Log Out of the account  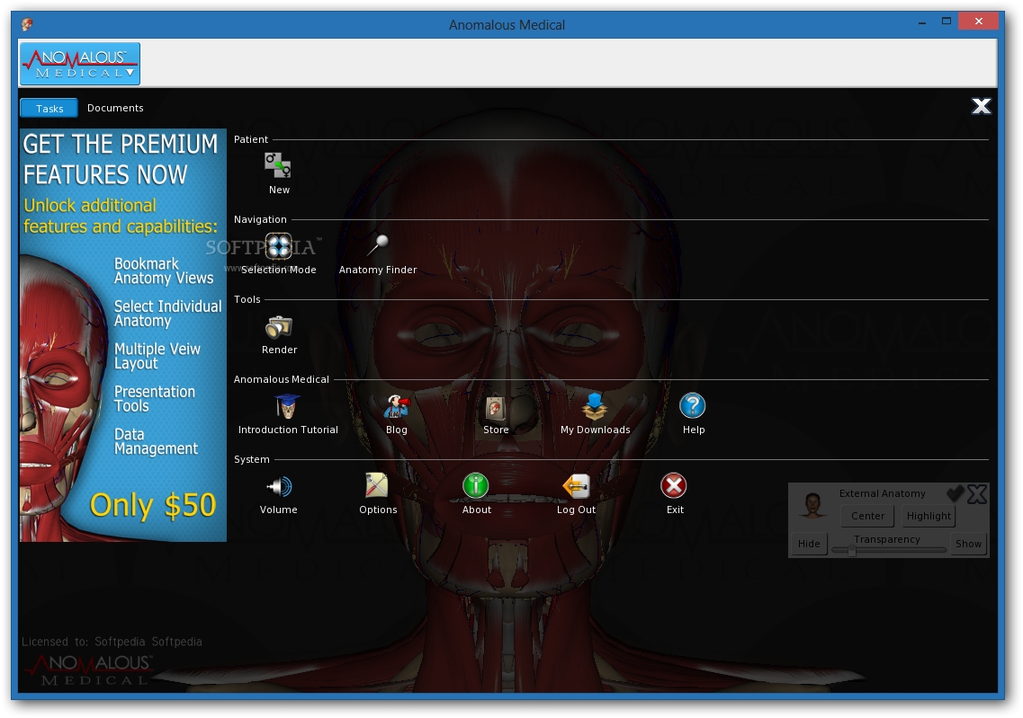(x=576, y=494)
